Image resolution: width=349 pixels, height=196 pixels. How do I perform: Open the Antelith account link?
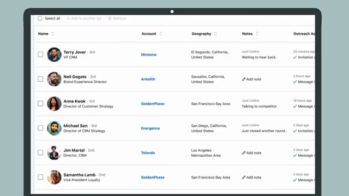[148, 79]
